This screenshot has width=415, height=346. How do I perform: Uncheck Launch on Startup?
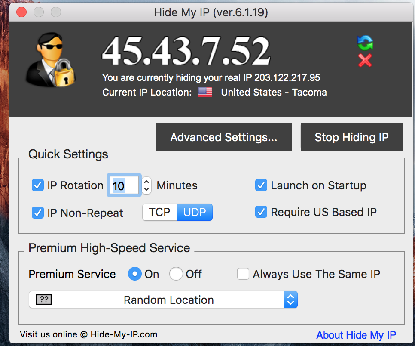pos(261,185)
